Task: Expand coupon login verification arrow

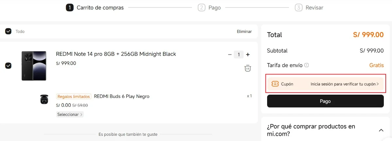Action: pos(378,84)
